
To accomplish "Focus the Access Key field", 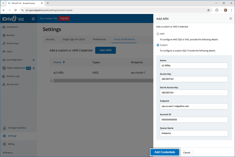I will coord(194,79).
